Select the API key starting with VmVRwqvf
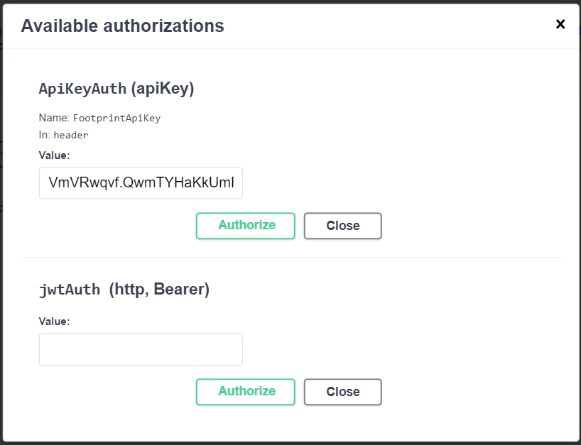Viewport: 581px width, 445px height. [140, 182]
